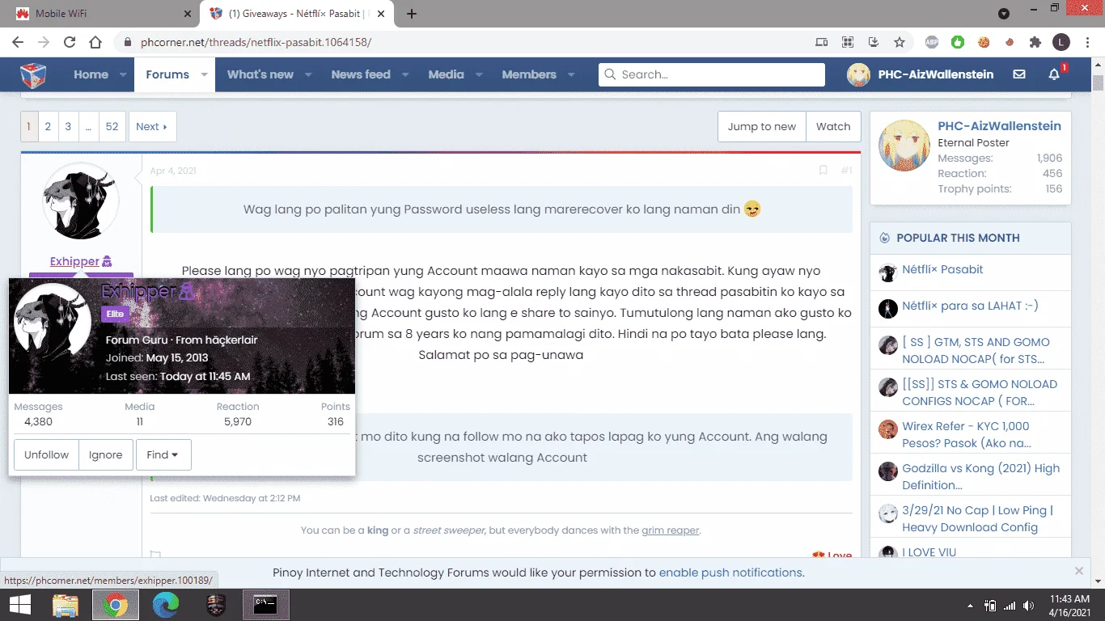The height and width of the screenshot is (621, 1105).
Task: Expand the Home menu dropdown arrow
Action: click(123, 74)
